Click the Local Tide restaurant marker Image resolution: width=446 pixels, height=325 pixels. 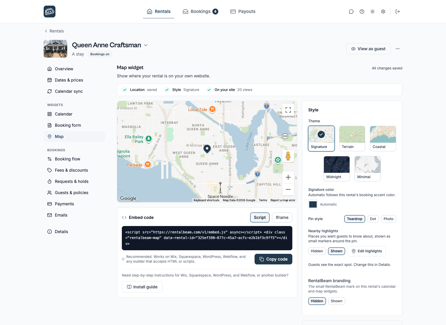tap(212, 109)
